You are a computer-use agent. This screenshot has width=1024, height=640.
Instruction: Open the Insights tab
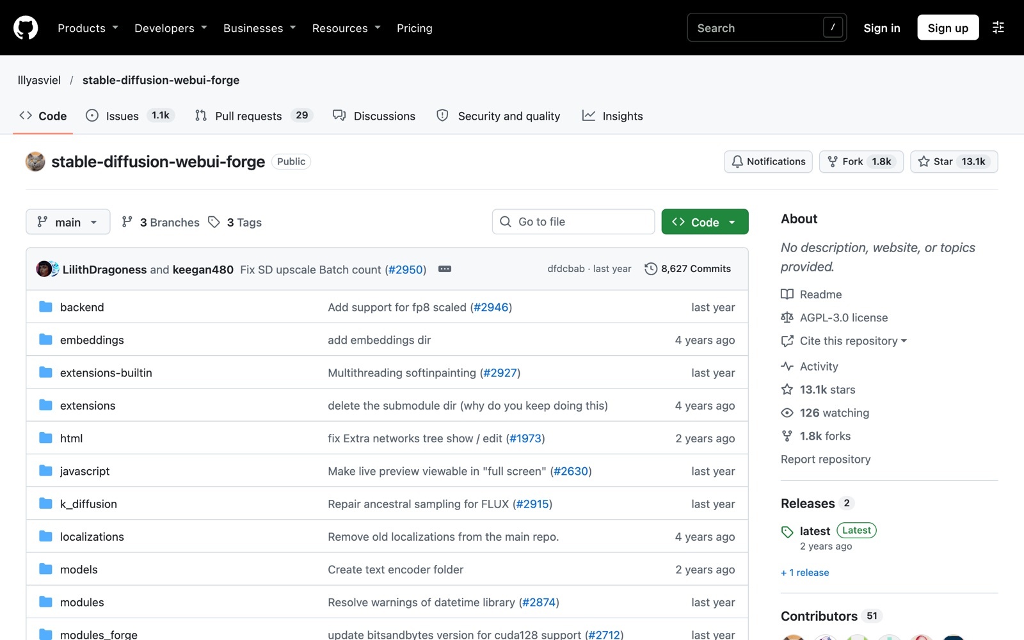point(612,115)
